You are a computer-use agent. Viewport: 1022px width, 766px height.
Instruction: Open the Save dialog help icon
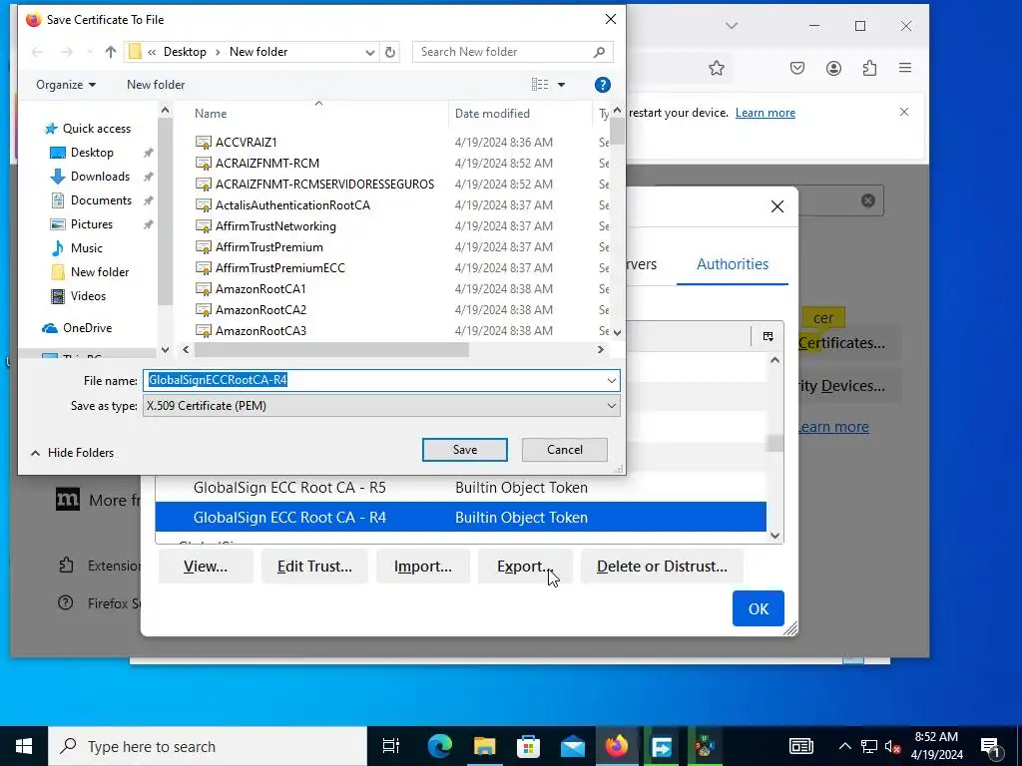602,85
